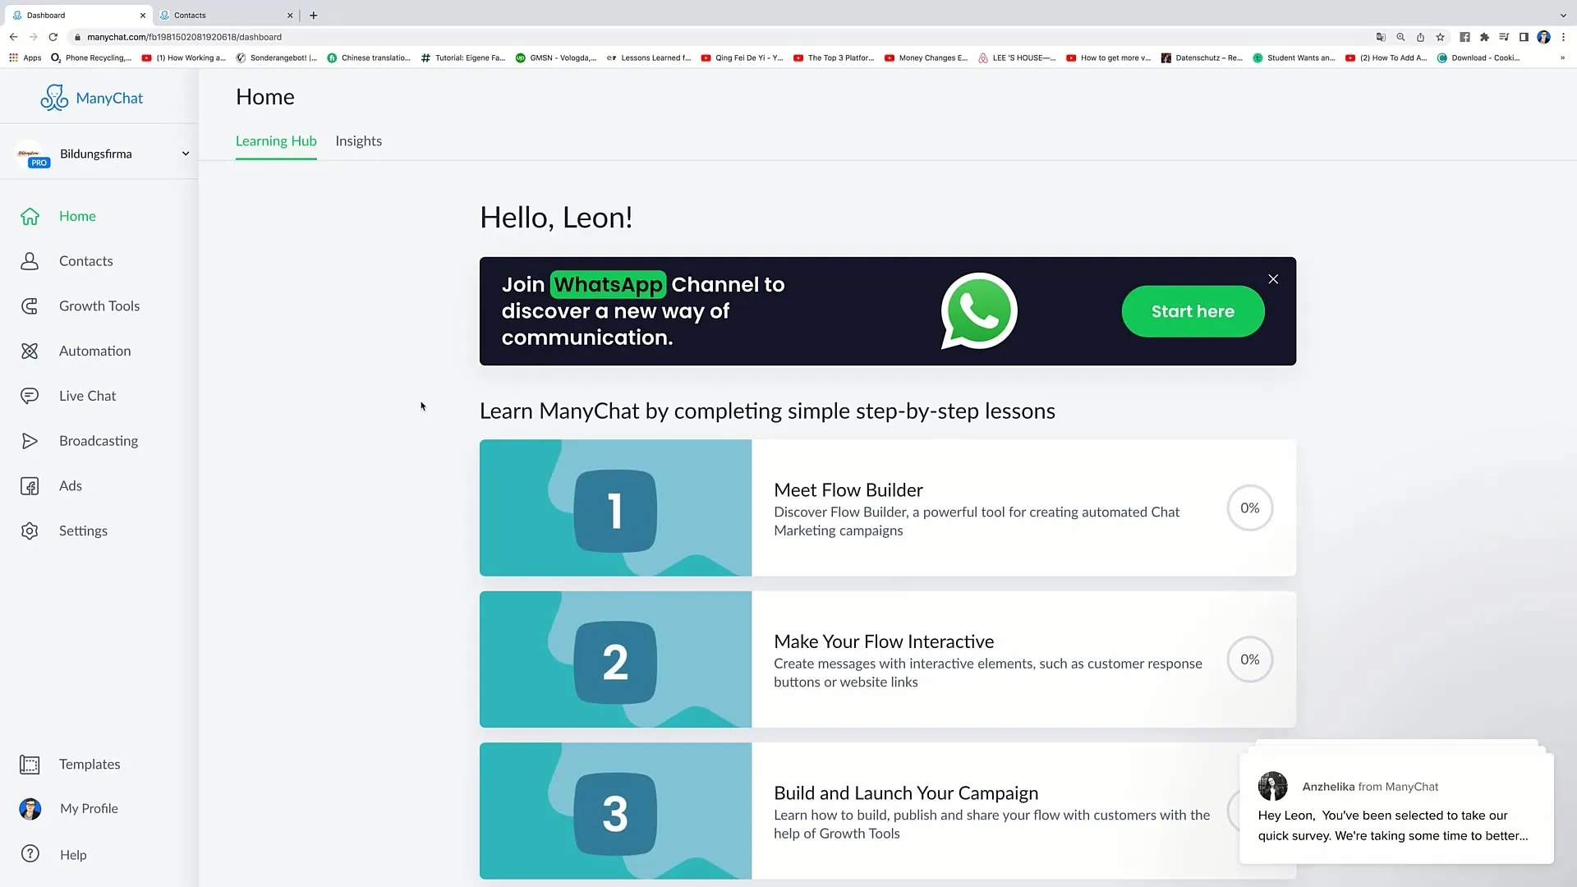Open Broadcasting section
Image resolution: width=1577 pixels, height=887 pixels.
coord(99,439)
